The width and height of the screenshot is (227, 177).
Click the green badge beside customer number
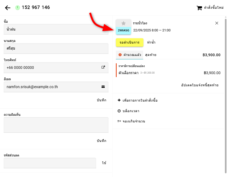pyautogui.click(x=18, y=8)
